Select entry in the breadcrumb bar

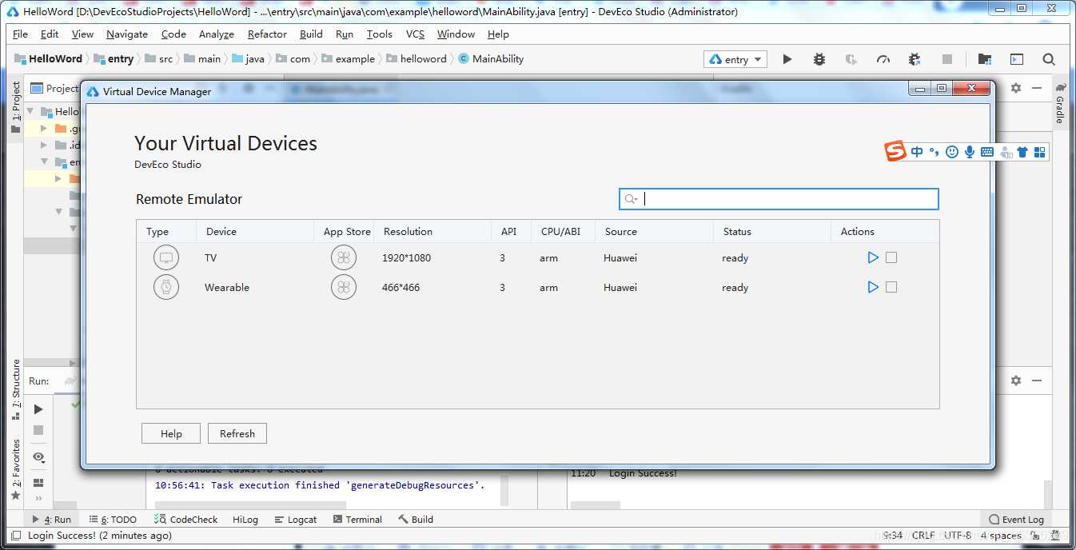point(114,58)
